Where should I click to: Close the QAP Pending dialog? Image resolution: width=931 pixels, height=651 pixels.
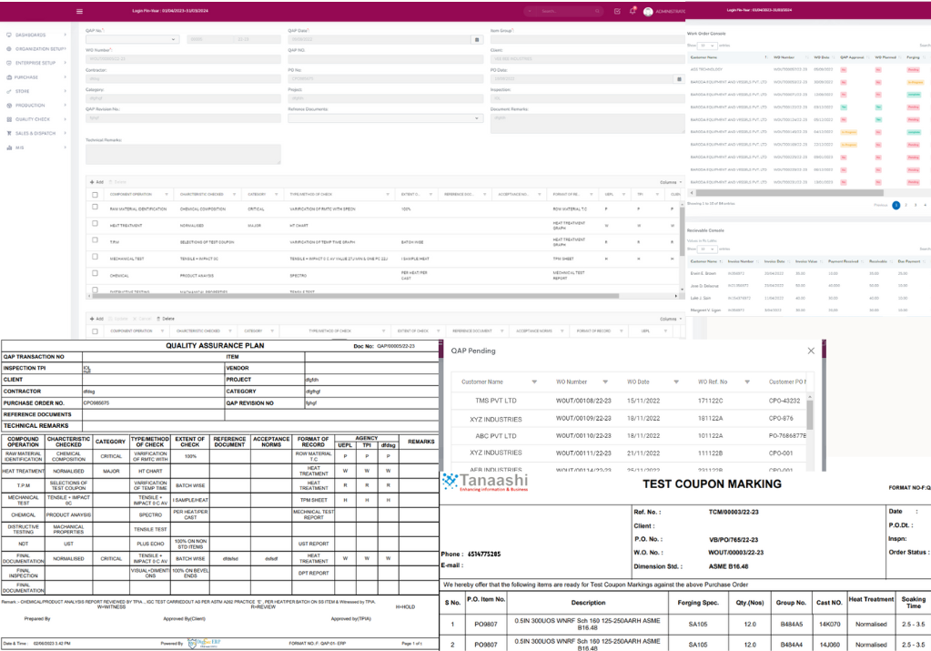(811, 351)
